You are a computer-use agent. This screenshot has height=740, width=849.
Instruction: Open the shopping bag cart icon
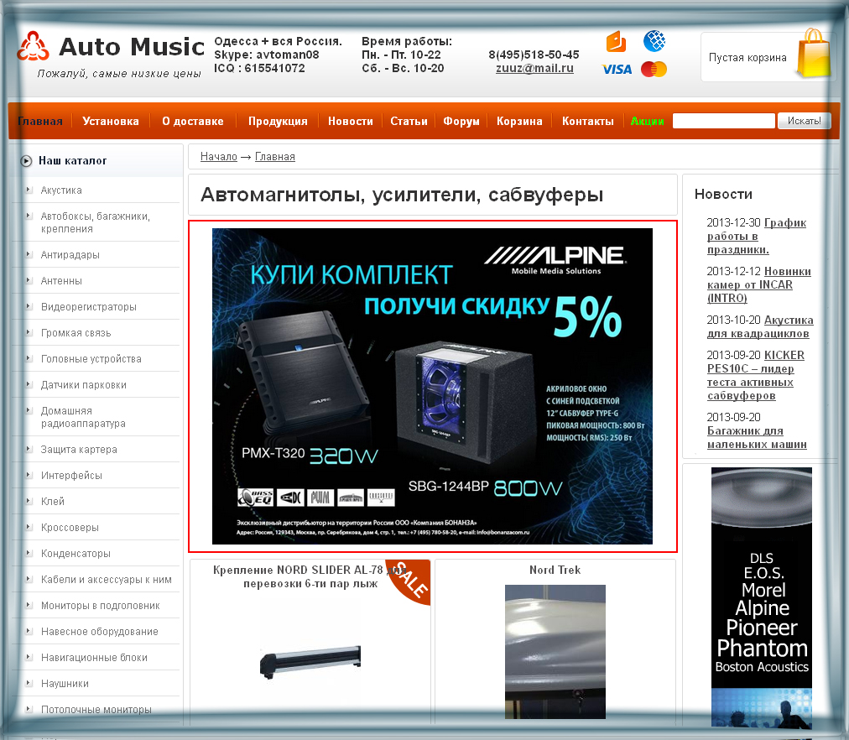(x=813, y=53)
